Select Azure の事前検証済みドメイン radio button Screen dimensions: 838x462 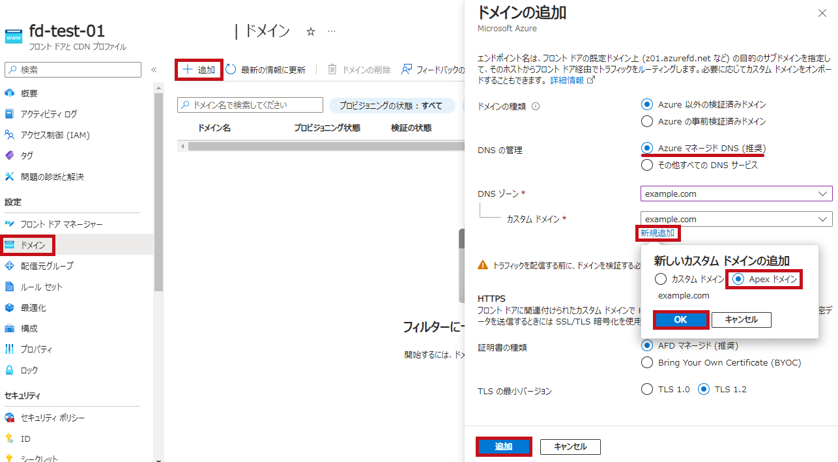coord(647,121)
